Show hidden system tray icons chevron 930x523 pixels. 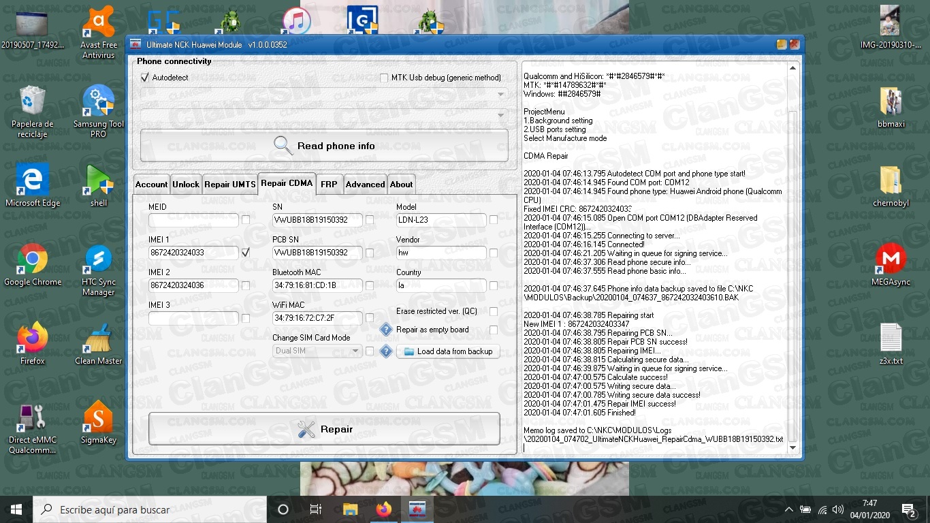(x=789, y=509)
